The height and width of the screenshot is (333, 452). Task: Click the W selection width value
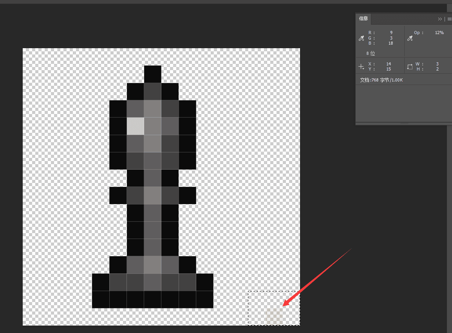[437, 64]
